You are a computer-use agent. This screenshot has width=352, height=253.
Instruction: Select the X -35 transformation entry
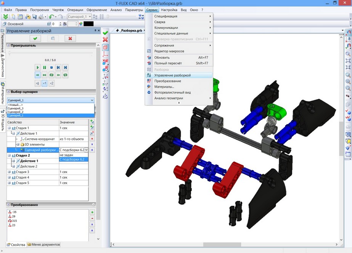(x=12, y=212)
